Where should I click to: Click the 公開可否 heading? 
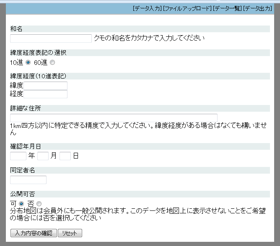click(x=23, y=194)
